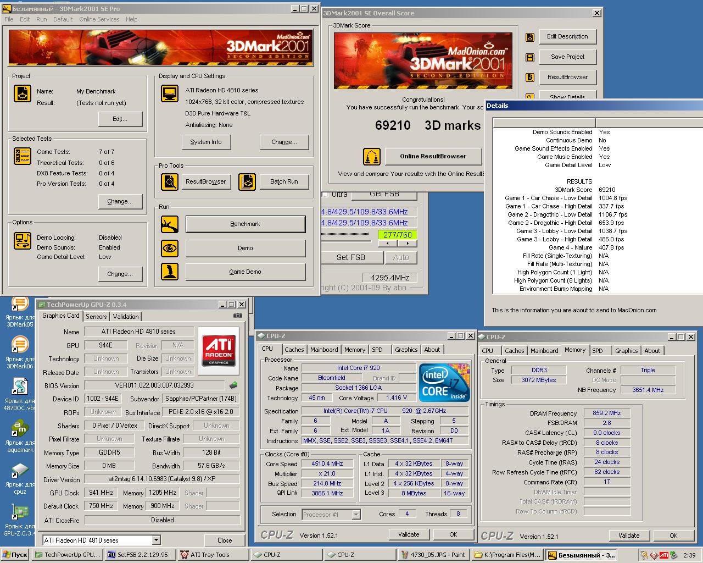Click the ResultBrowser icon in Overall Score window

[530, 78]
